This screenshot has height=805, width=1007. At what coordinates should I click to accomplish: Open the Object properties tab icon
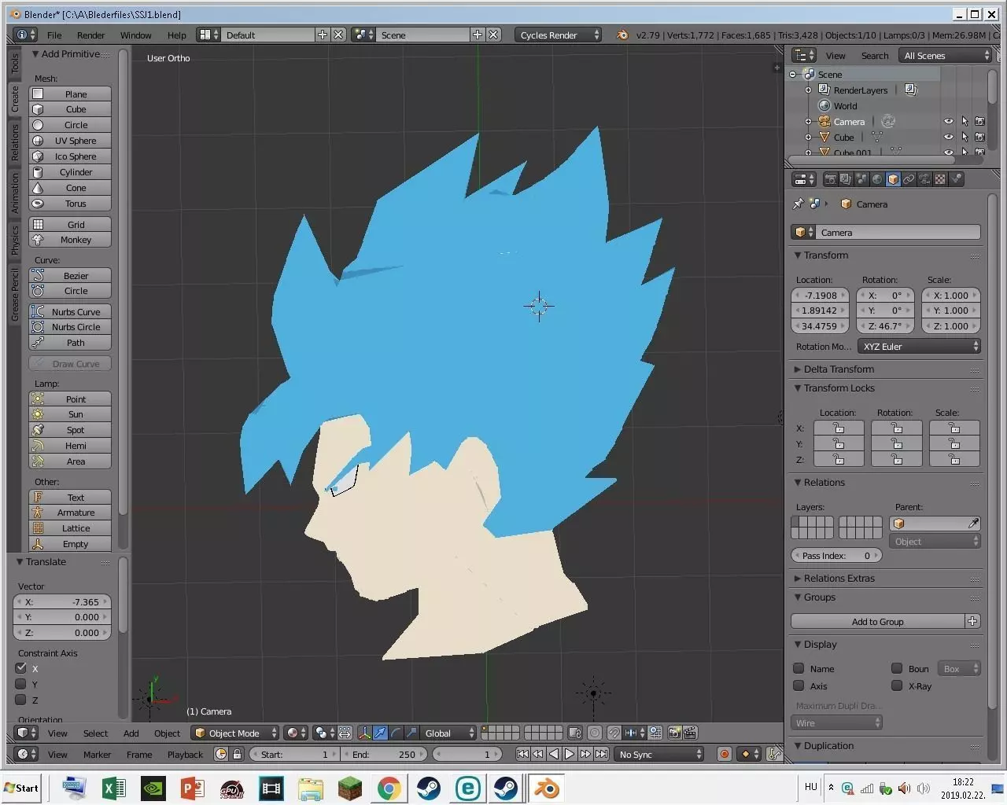click(x=893, y=179)
